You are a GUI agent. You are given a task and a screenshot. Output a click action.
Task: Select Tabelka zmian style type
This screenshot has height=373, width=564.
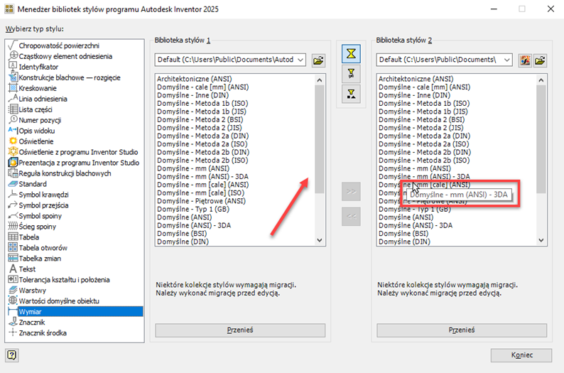click(x=40, y=259)
